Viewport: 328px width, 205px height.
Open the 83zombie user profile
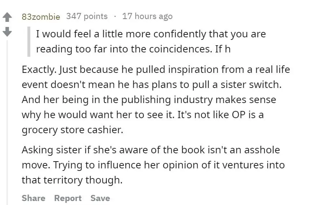coord(41,17)
